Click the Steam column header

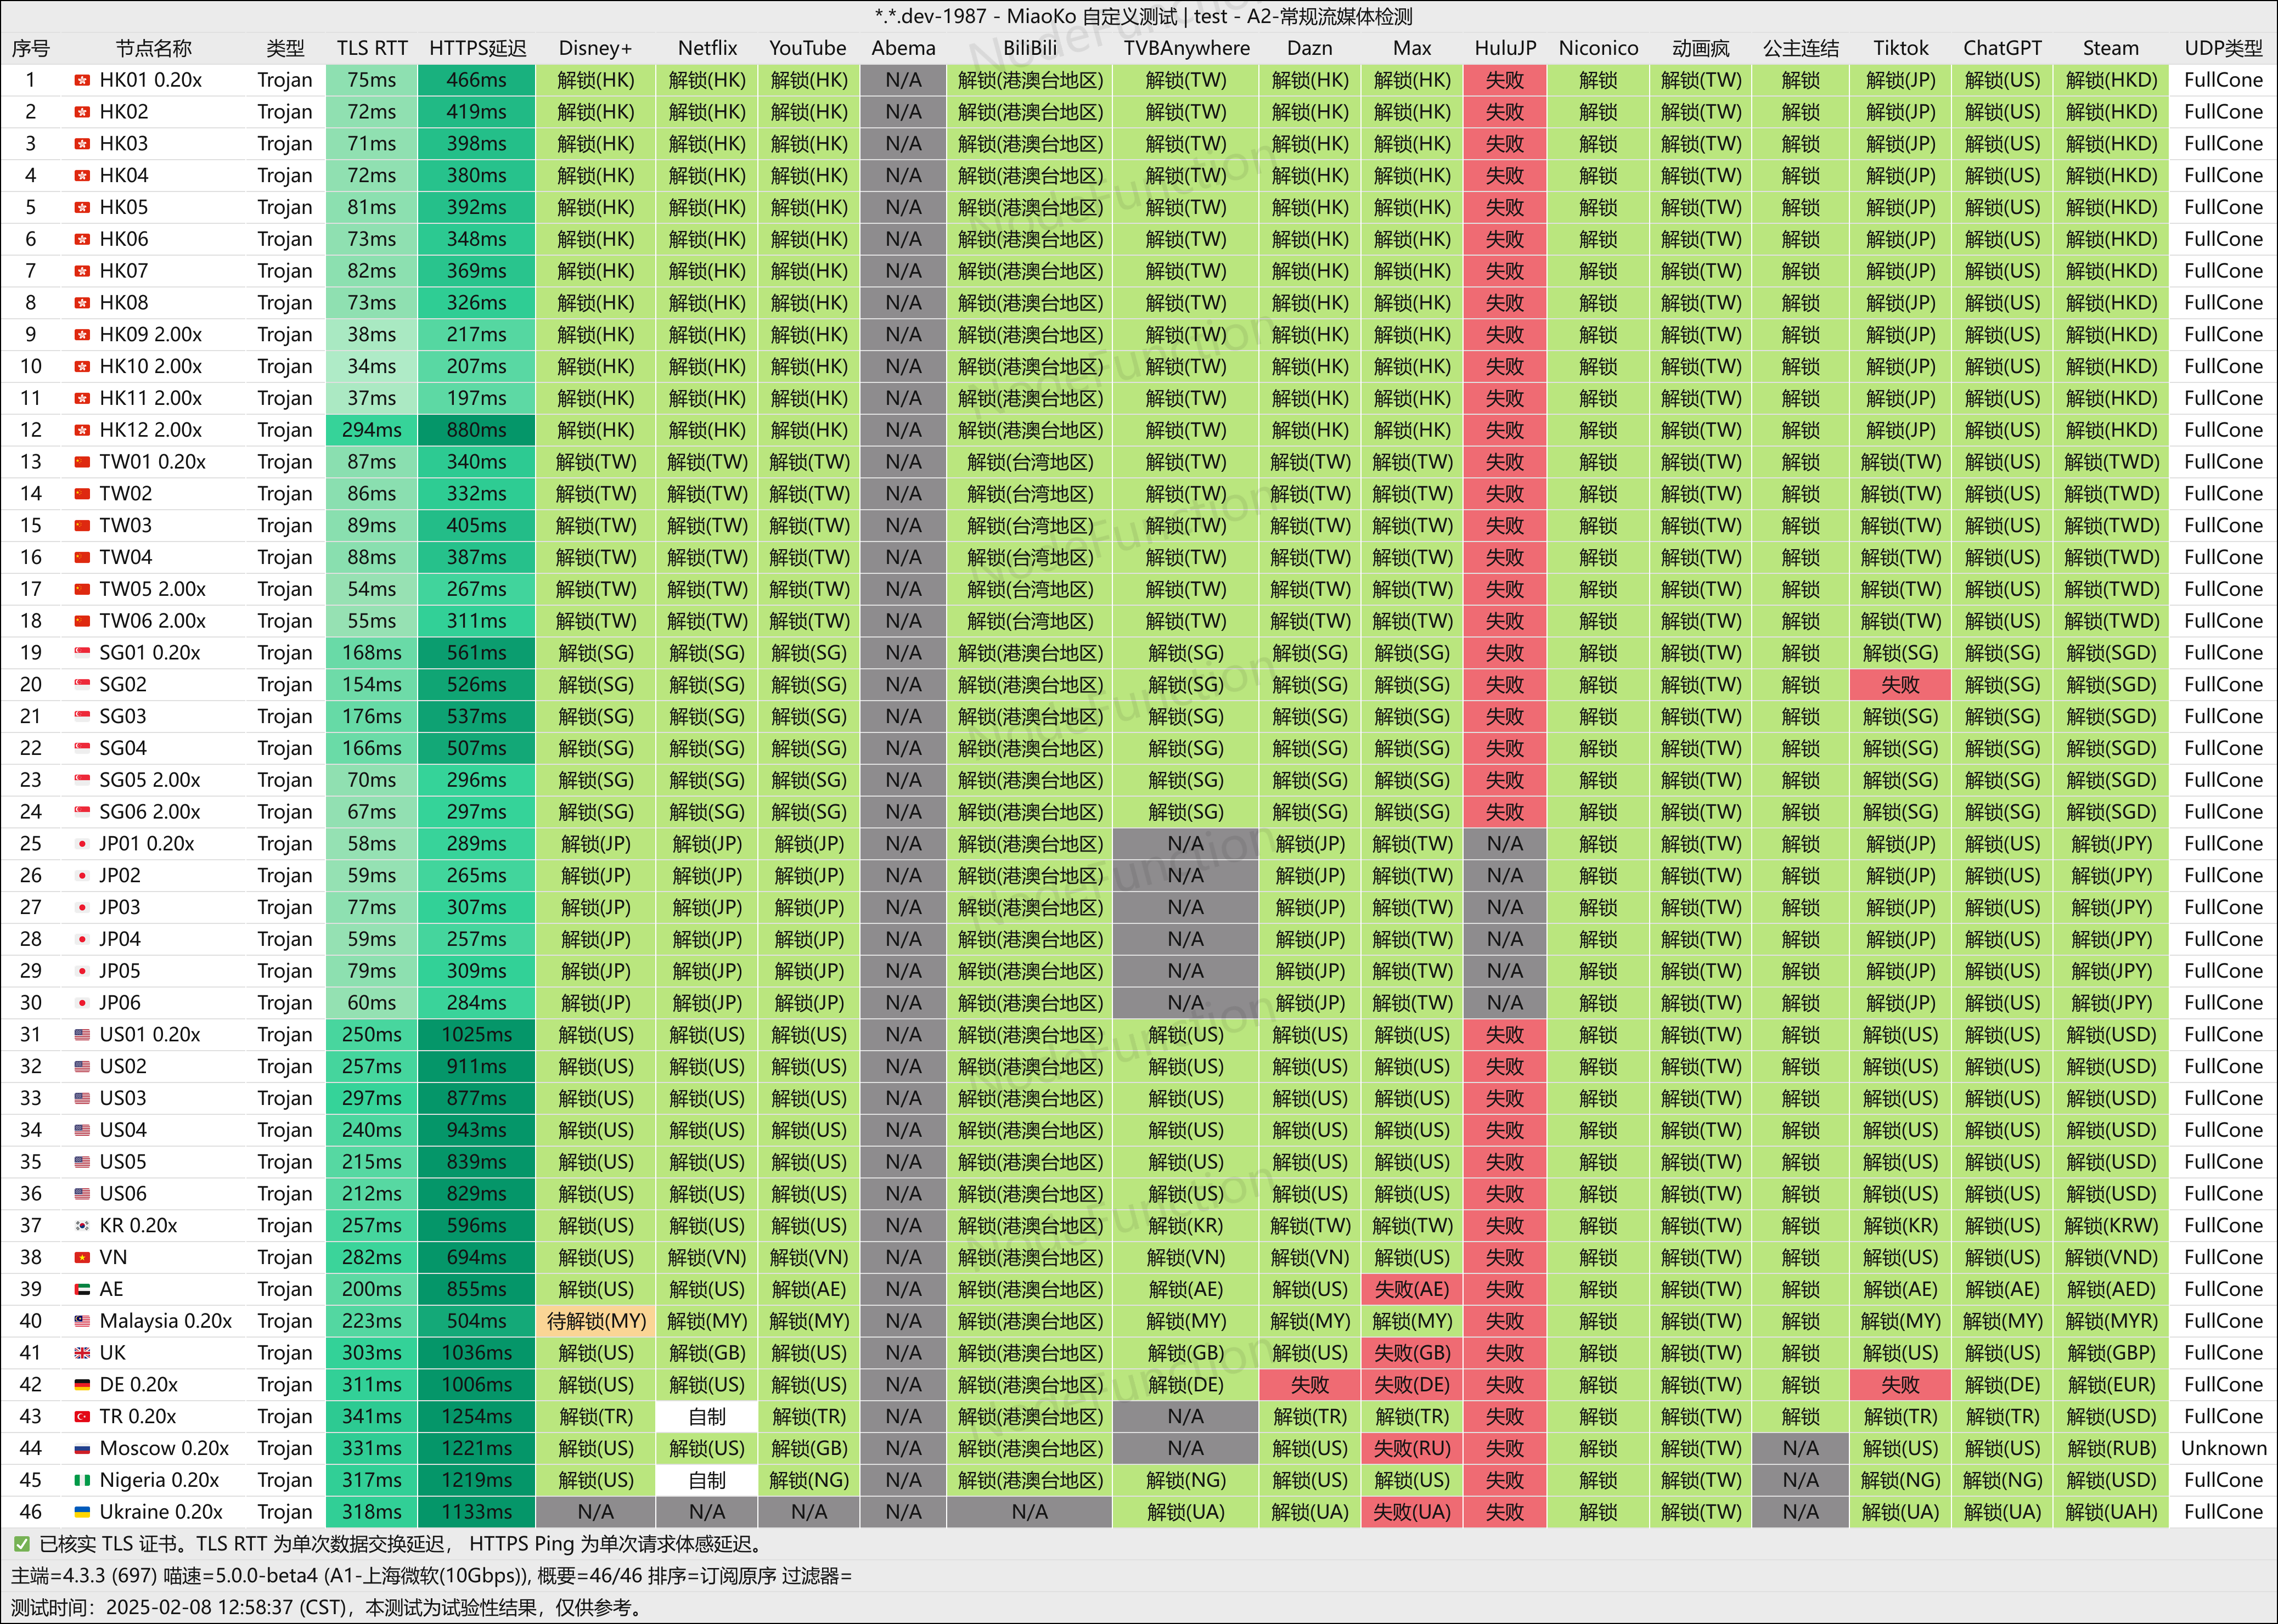click(x=2111, y=48)
